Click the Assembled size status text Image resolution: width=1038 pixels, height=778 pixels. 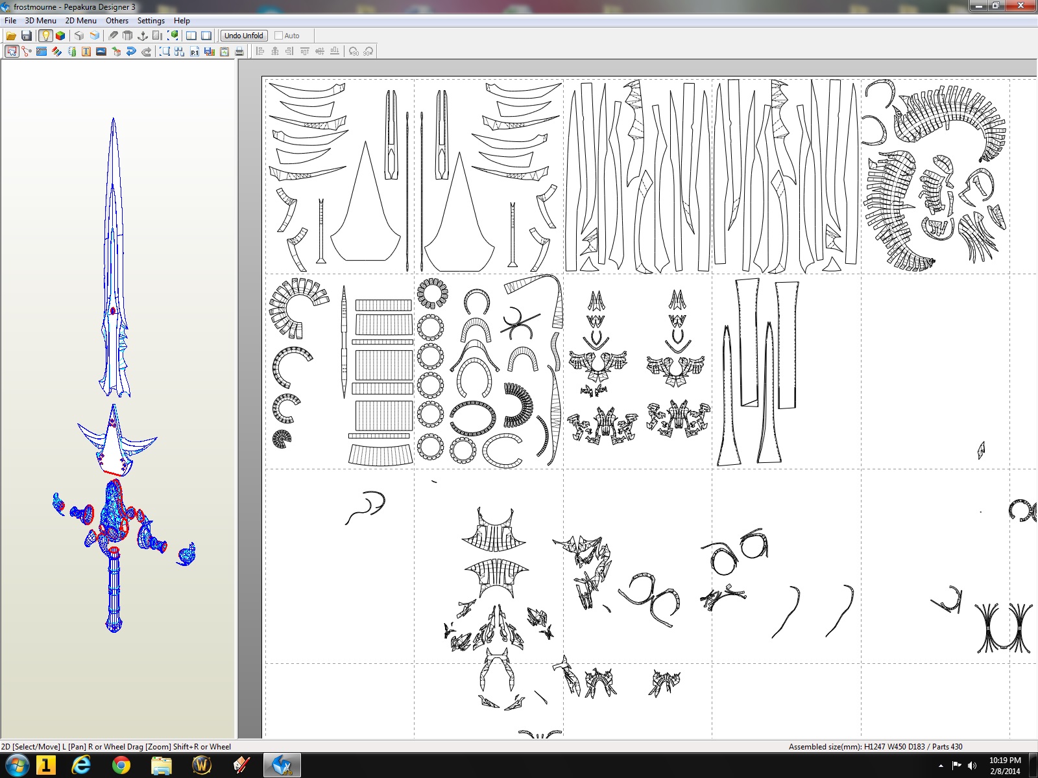click(876, 747)
